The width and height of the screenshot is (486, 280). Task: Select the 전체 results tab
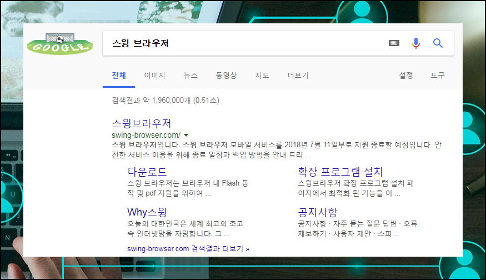pyautogui.click(x=119, y=76)
